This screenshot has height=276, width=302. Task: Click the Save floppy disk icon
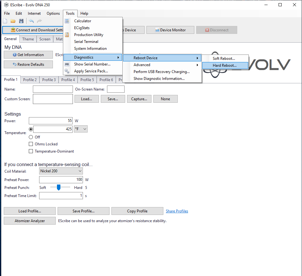[x=21, y=21]
